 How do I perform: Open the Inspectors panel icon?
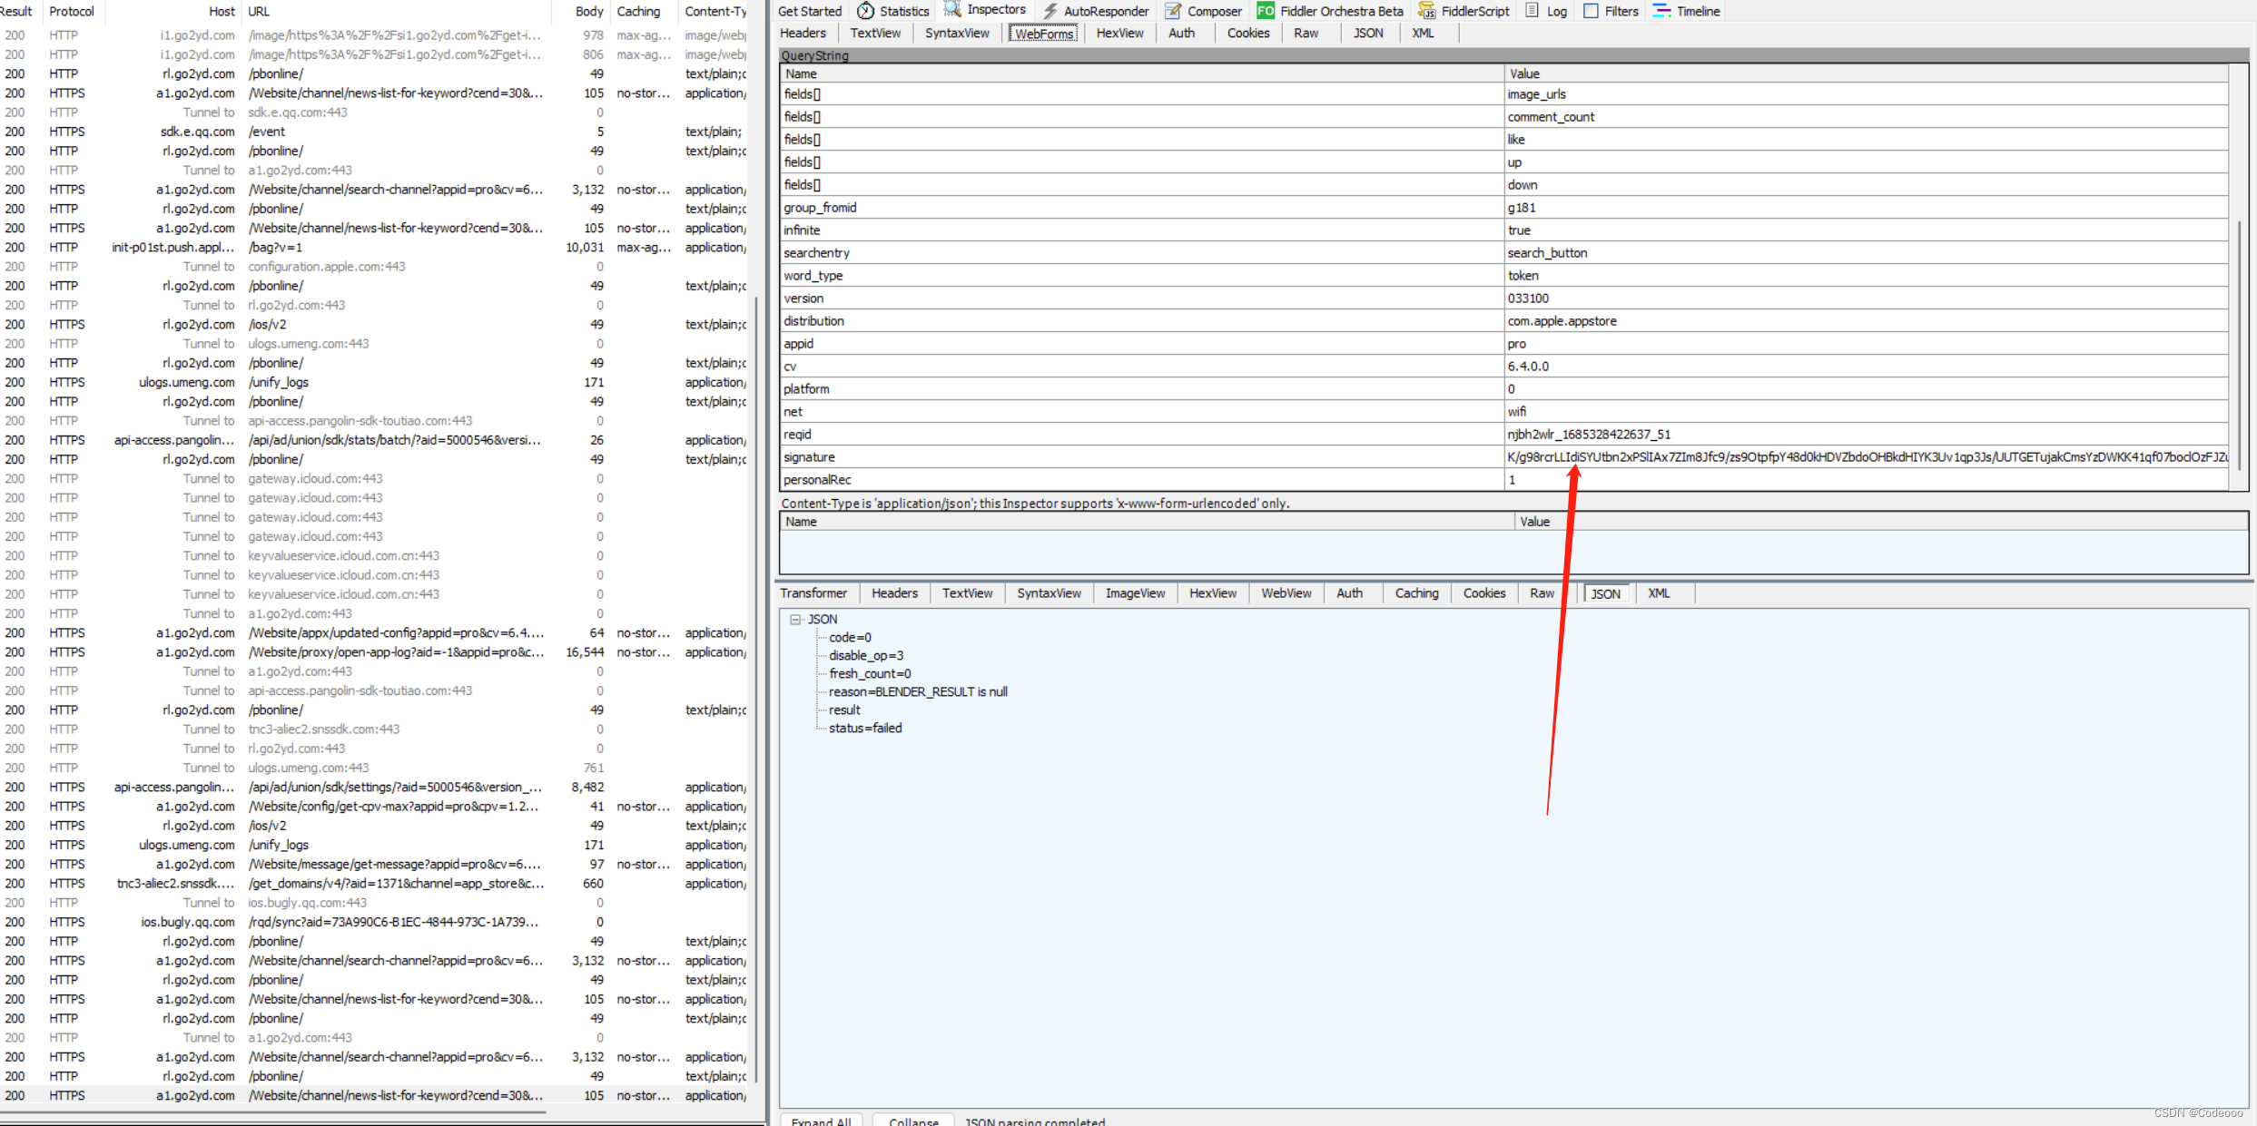pyautogui.click(x=953, y=12)
